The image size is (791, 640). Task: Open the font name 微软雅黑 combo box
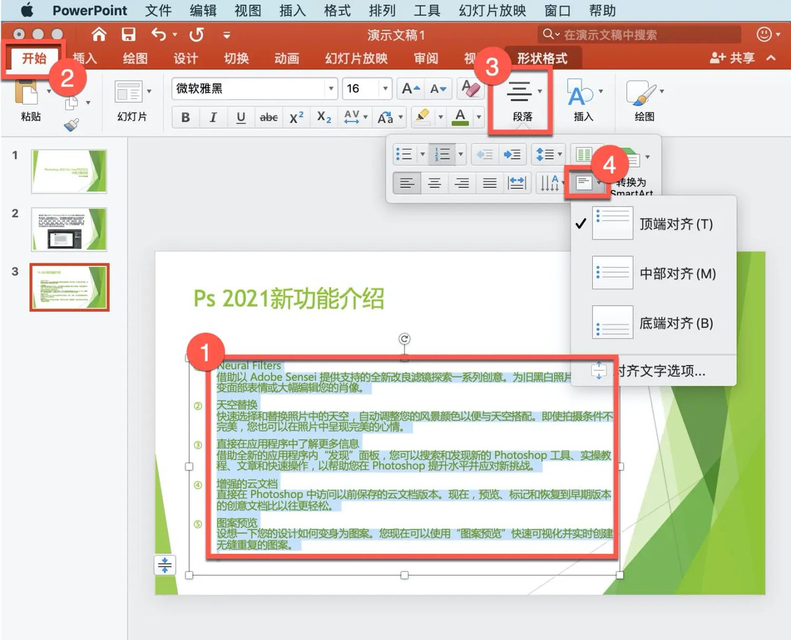pos(255,88)
